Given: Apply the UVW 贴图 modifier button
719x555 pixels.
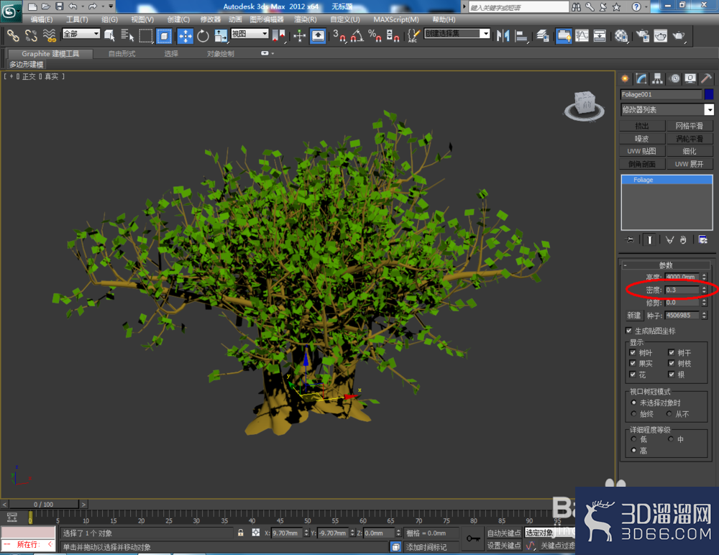Looking at the screenshot, I should click(x=642, y=151).
